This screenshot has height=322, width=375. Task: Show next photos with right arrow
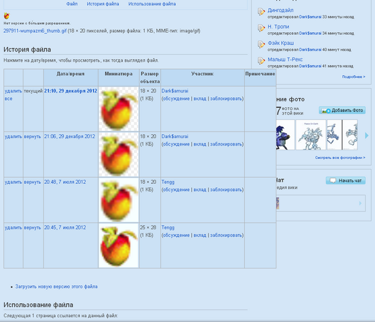[x=367, y=136]
